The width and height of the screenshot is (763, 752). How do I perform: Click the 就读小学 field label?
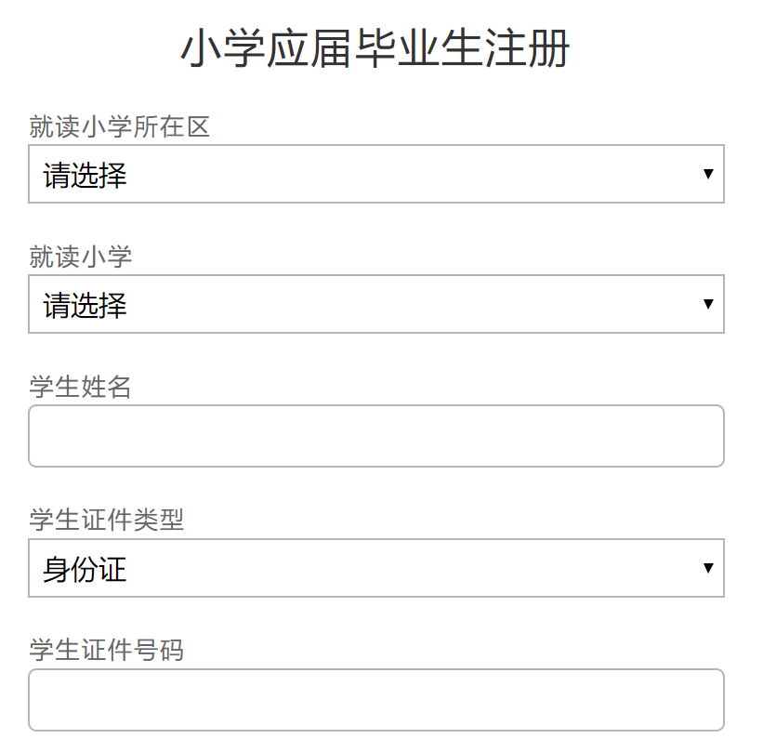click(81, 257)
